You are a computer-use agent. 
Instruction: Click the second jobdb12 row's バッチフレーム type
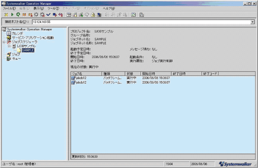[x=112, y=82]
